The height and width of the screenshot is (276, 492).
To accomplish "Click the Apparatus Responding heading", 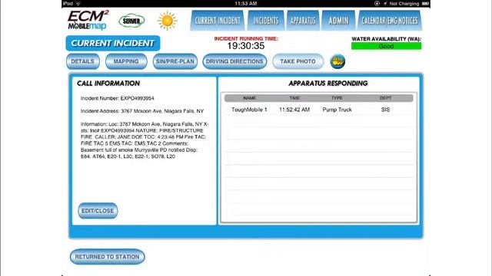I will coord(328,84).
